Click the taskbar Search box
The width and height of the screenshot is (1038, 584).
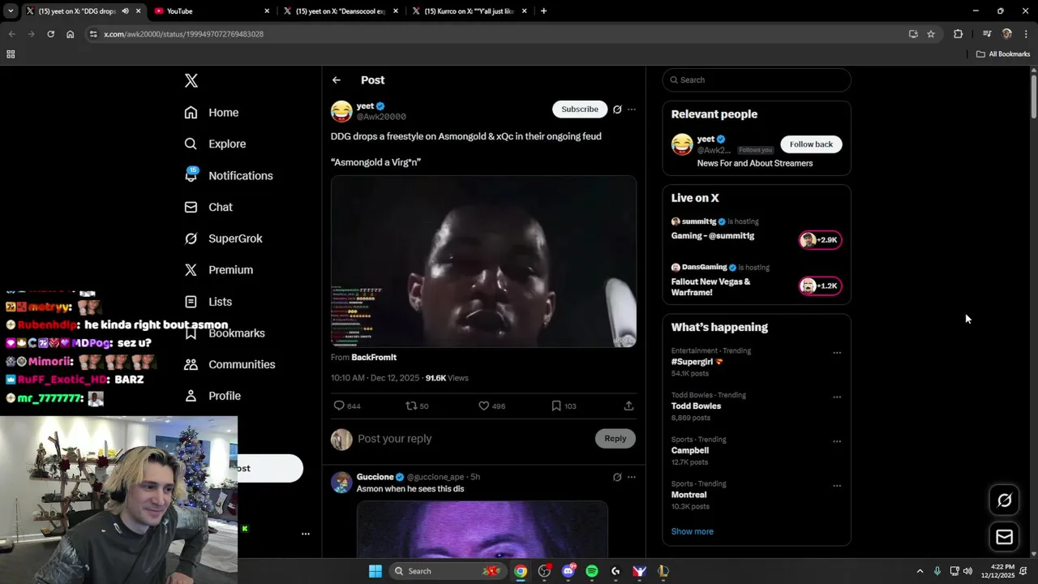click(446, 571)
